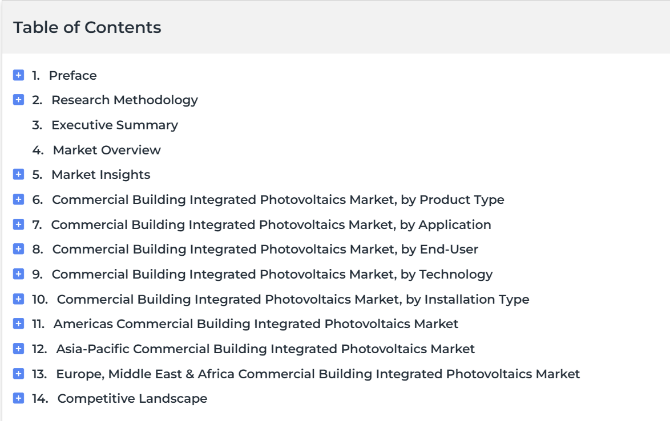Select the Research Methodology title text
This screenshot has width=670, height=421.
click(125, 100)
